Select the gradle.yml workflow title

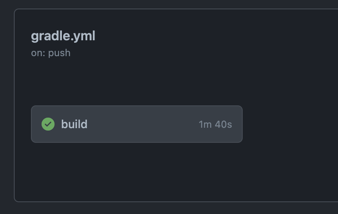click(x=63, y=36)
